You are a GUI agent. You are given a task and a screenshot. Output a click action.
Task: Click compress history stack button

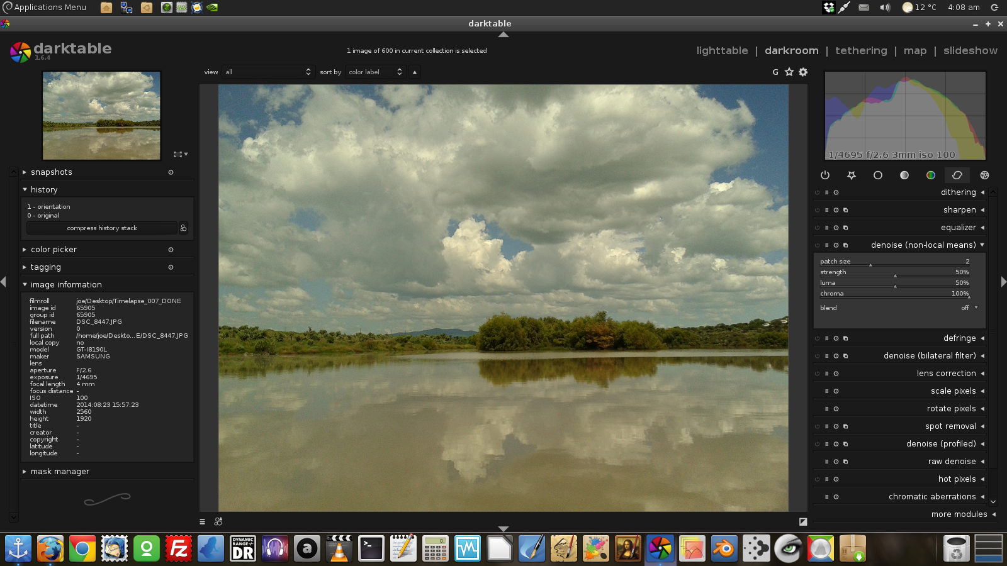(x=102, y=228)
